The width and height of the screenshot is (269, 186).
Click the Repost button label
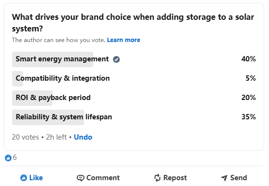pyautogui.click(x=175, y=178)
